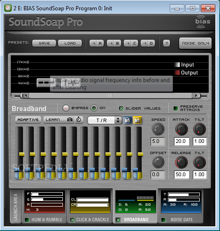Viewport: 220px width, 231px height.
Task: Click the camera snapshot Learn icon
Action: pyautogui.click(x=70, y=119)
